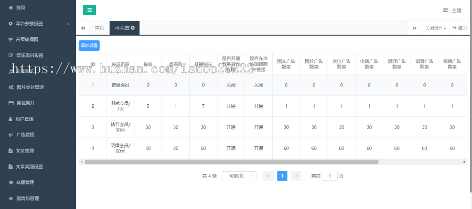Go to the previous page arrow
This screenshot has width=472, height=209.
268,176
